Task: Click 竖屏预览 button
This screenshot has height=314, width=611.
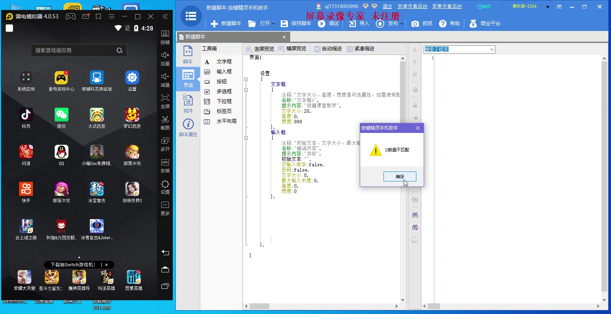Action: tap(260, 49)
